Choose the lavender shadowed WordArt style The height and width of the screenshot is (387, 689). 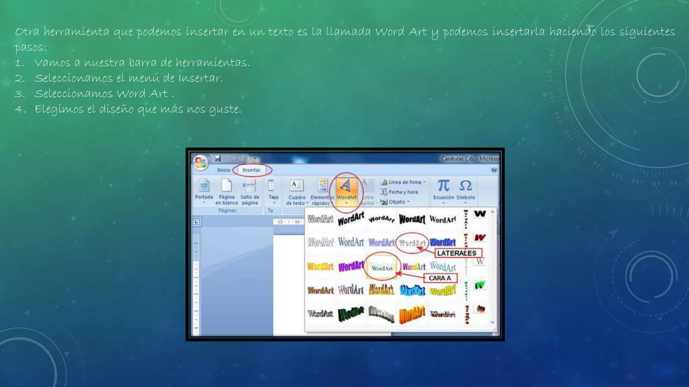pyautogui.click(x=381, y=242)
